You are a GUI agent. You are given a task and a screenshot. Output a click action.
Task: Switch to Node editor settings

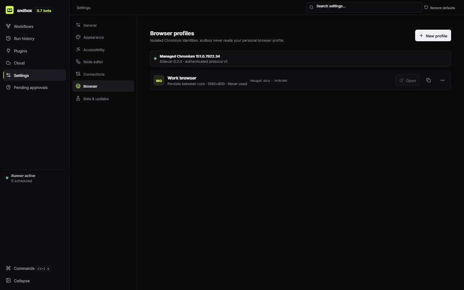(103, 62)
